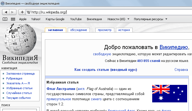Open the Справка link
This screenshot has height=111, width=192.
(x=181, y=70)
